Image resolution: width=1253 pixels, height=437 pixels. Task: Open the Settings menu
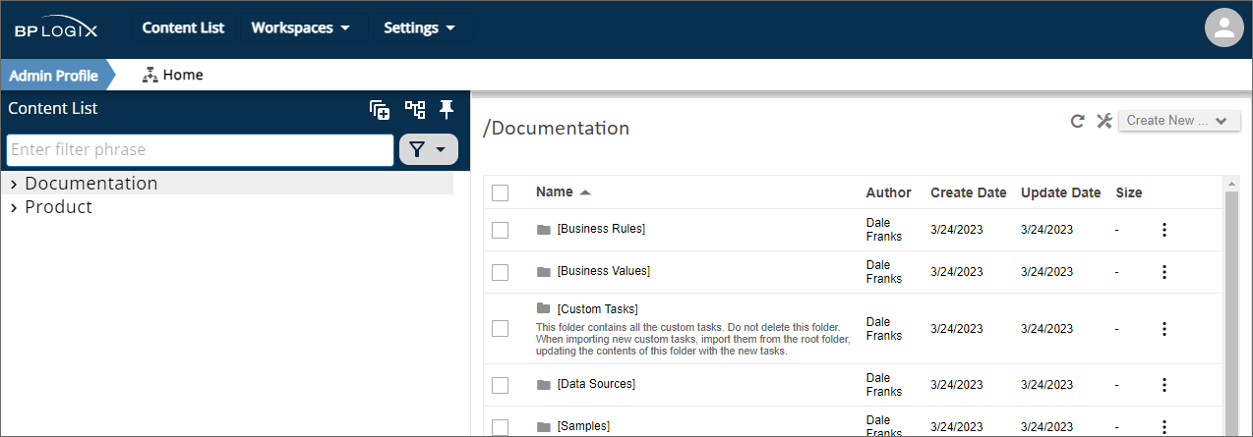tap(419, 27)
